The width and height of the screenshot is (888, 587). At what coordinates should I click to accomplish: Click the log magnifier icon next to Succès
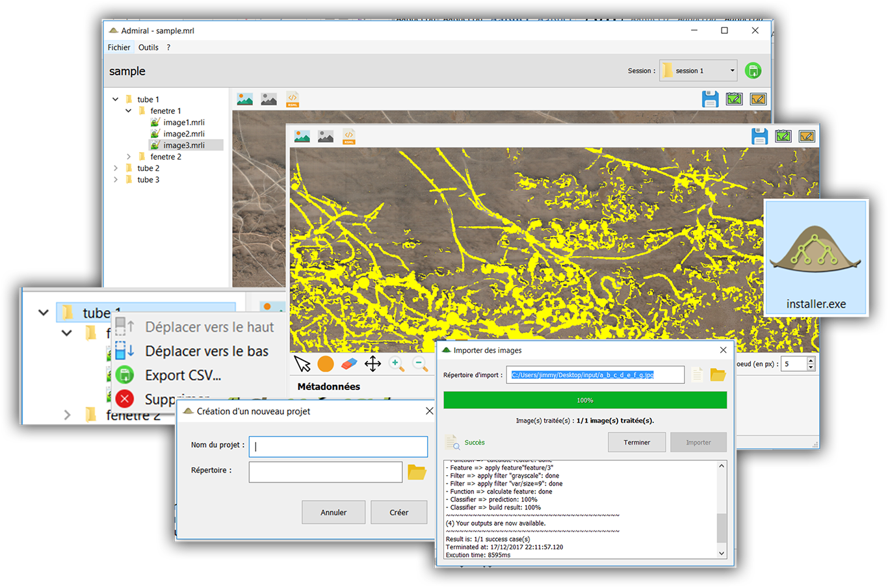(453, 443)
